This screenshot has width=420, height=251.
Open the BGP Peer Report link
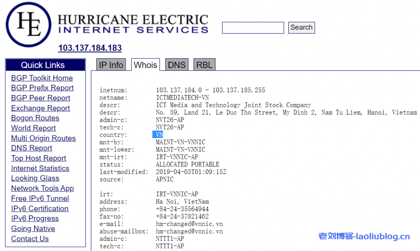[41, 98]
